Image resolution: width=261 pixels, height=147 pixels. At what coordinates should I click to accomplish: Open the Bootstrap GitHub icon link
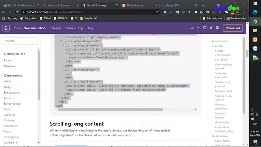click(205, 28)
